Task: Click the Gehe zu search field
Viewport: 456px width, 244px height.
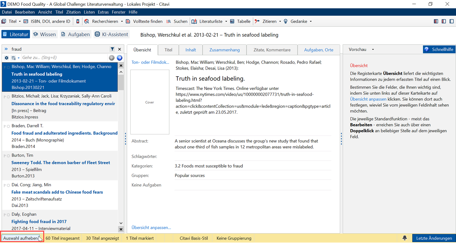Action: click(64, 58)
